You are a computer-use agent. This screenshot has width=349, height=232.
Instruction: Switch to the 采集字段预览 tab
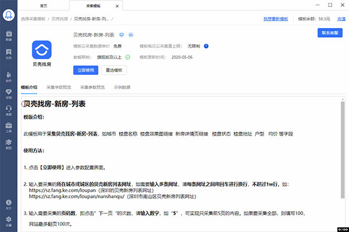click(59, 88)
